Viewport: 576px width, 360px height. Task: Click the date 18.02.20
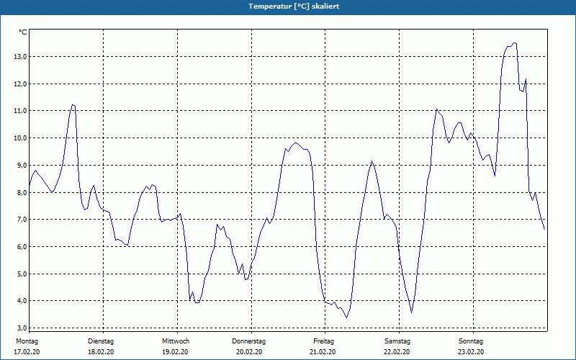click(101, 352)
